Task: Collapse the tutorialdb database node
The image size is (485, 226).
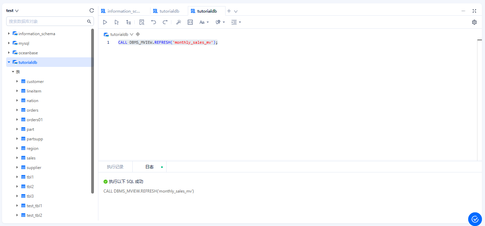Action: click(x=9, y=62)
